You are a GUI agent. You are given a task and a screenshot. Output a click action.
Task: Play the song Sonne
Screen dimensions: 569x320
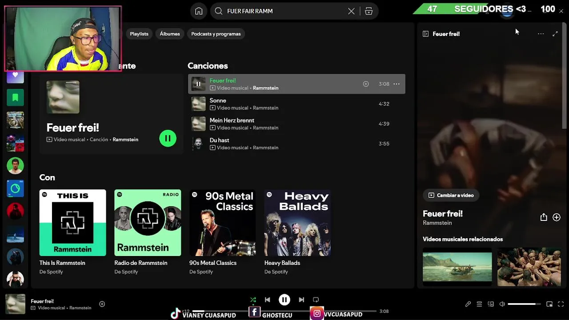297,104
